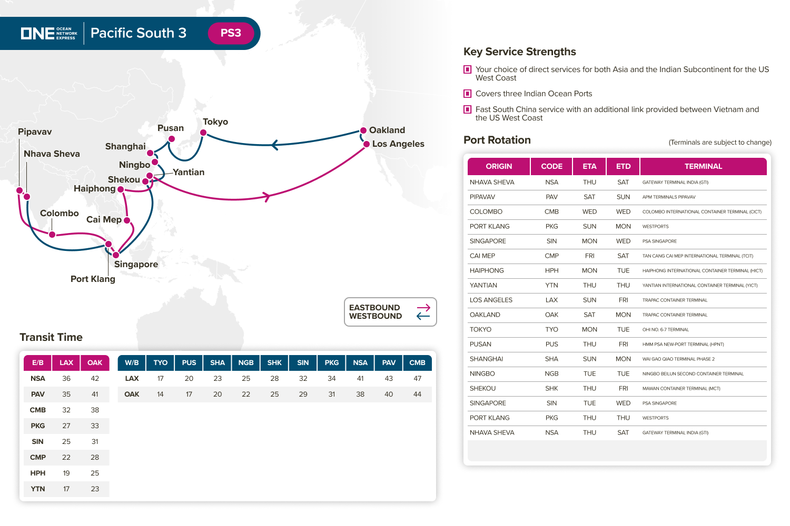Click the Haiphong port marker

coord(121,189)
